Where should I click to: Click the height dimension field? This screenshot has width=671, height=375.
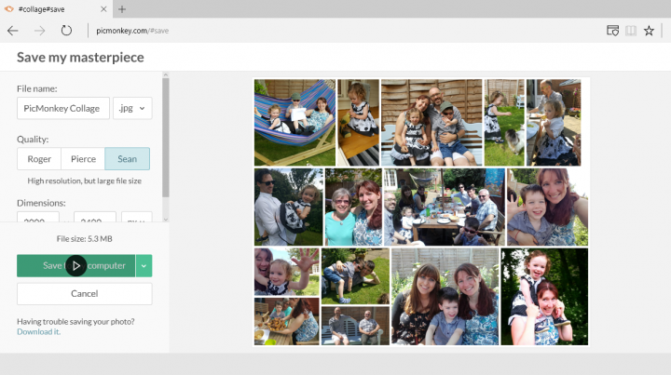click(x=95, y=217)
